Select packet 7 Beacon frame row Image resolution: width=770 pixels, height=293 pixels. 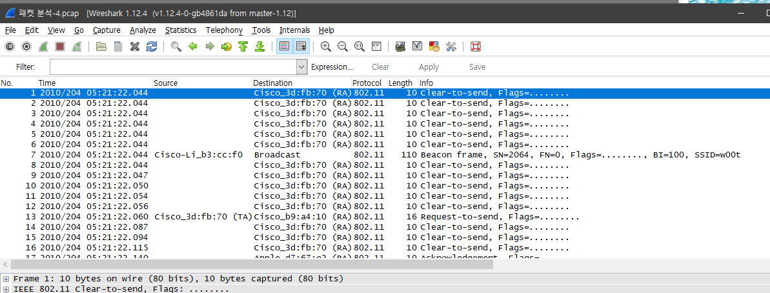tap(385, 155)
